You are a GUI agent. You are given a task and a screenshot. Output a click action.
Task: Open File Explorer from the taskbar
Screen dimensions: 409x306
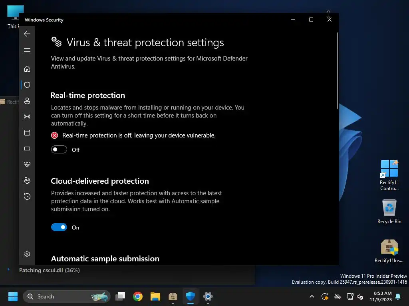click(x=155, y=296)
